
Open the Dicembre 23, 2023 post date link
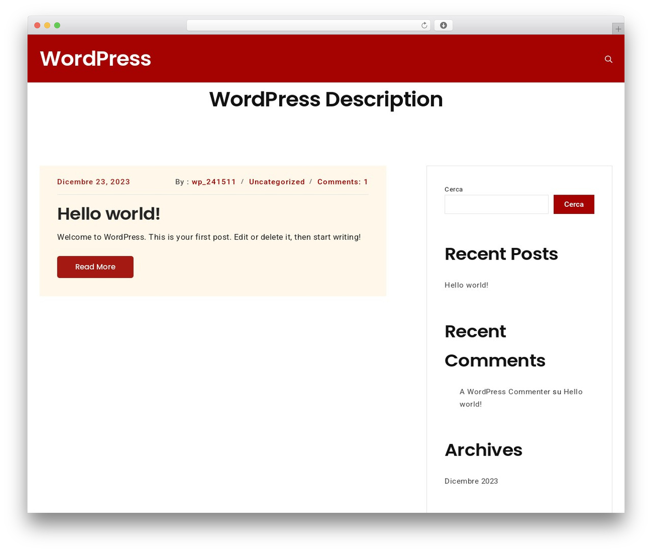point(94,182)
